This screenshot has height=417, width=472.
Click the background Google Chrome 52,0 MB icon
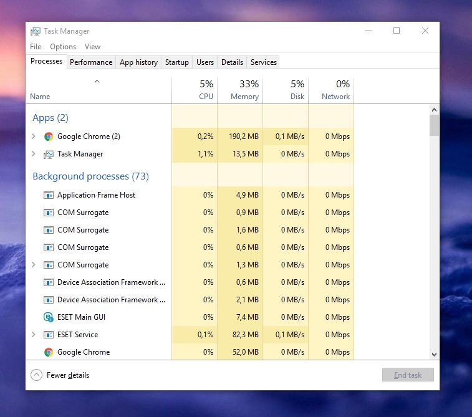click(x=49, y=352)
